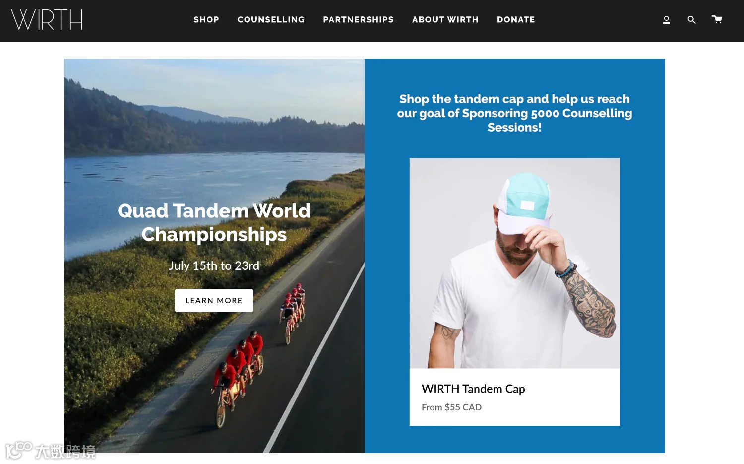Open the ABOUT WIRTH menu

(445, 20)
